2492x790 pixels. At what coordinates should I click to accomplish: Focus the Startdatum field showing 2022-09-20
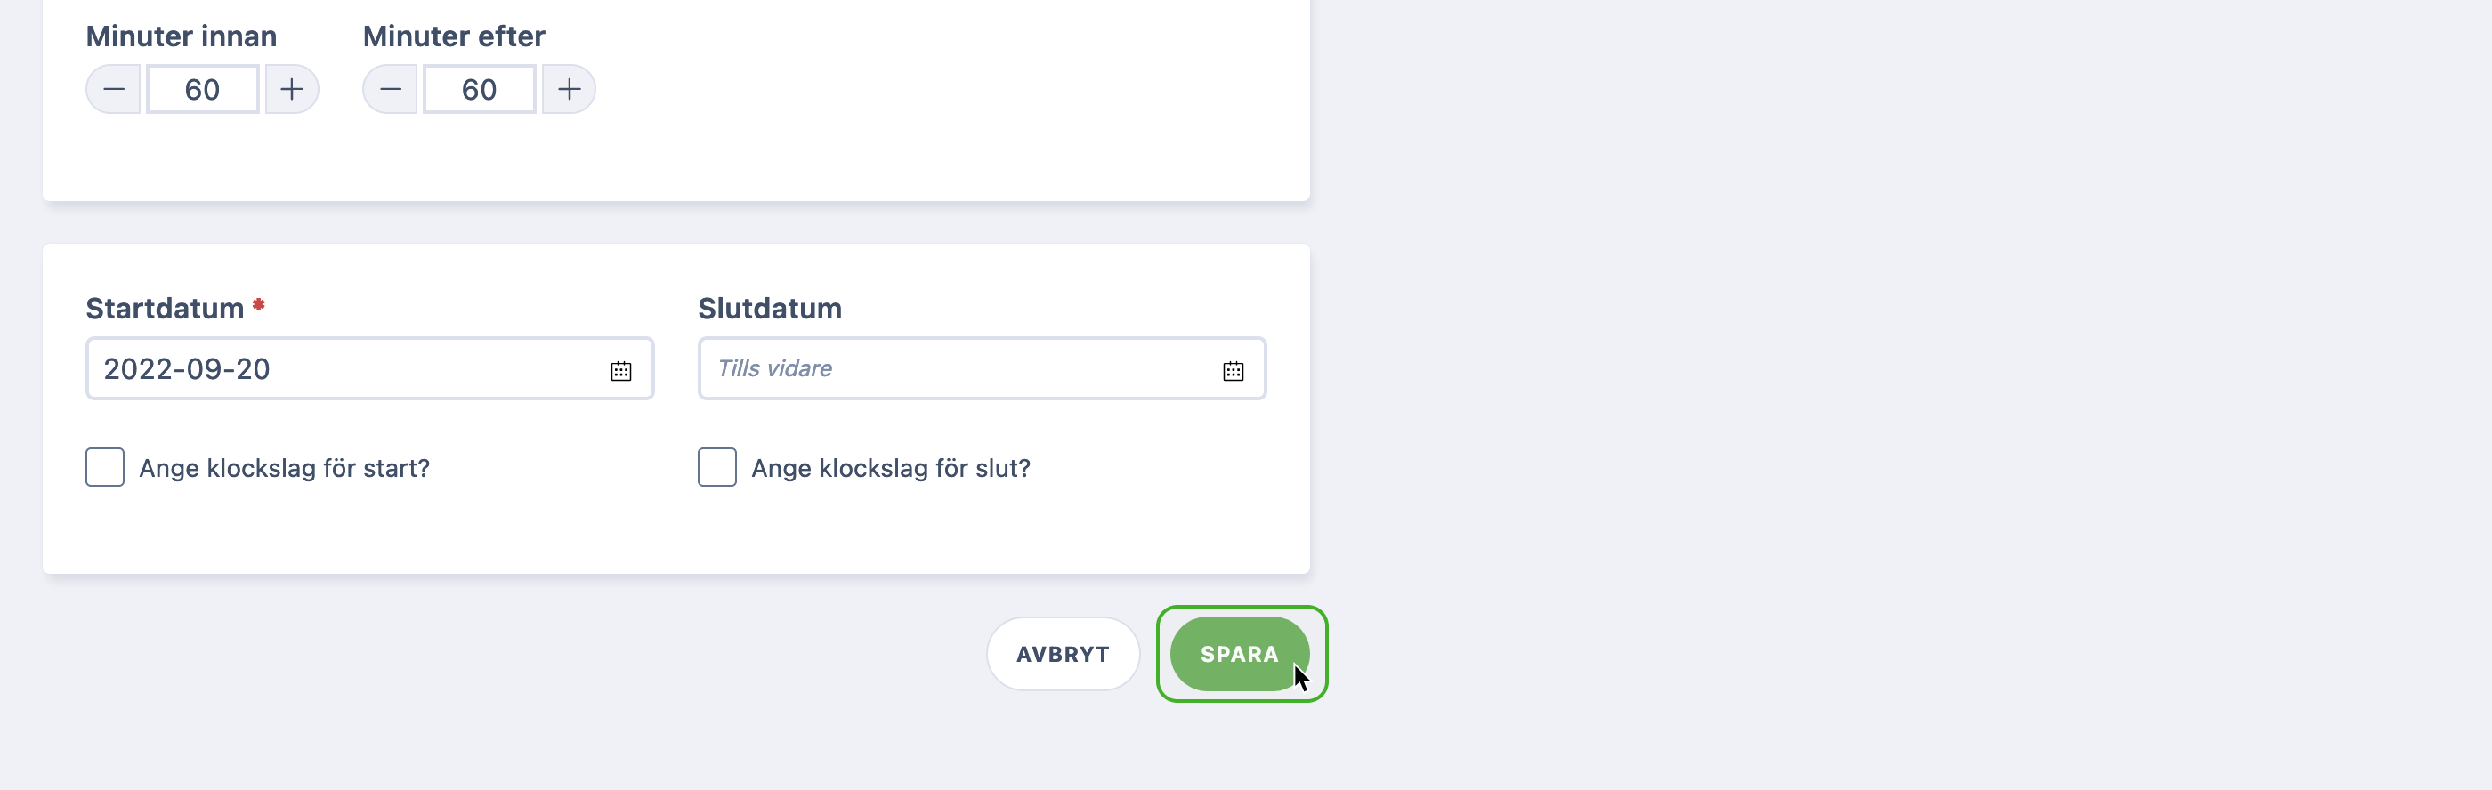coord(369,368)
